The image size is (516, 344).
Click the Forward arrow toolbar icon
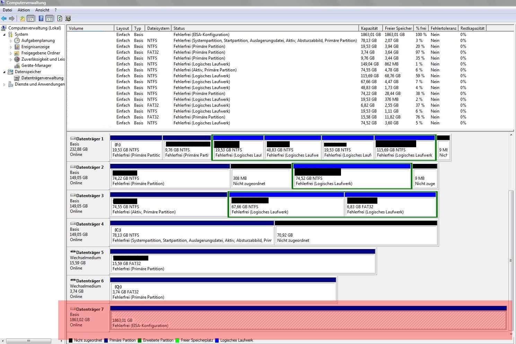[12, 18]
